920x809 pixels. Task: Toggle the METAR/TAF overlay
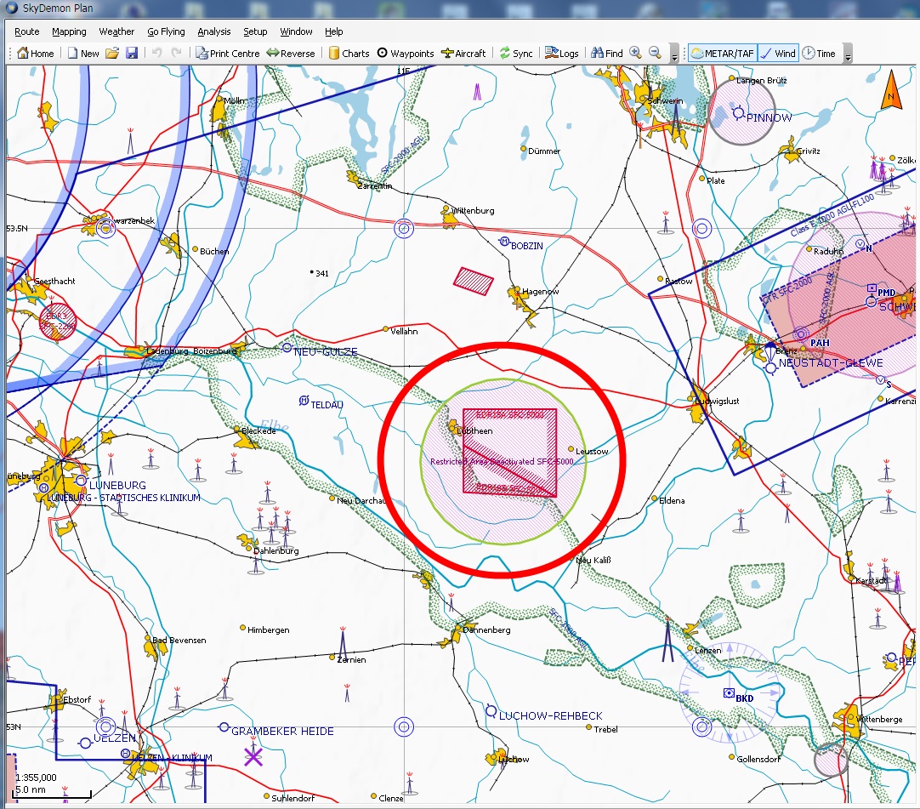[722, 54]
